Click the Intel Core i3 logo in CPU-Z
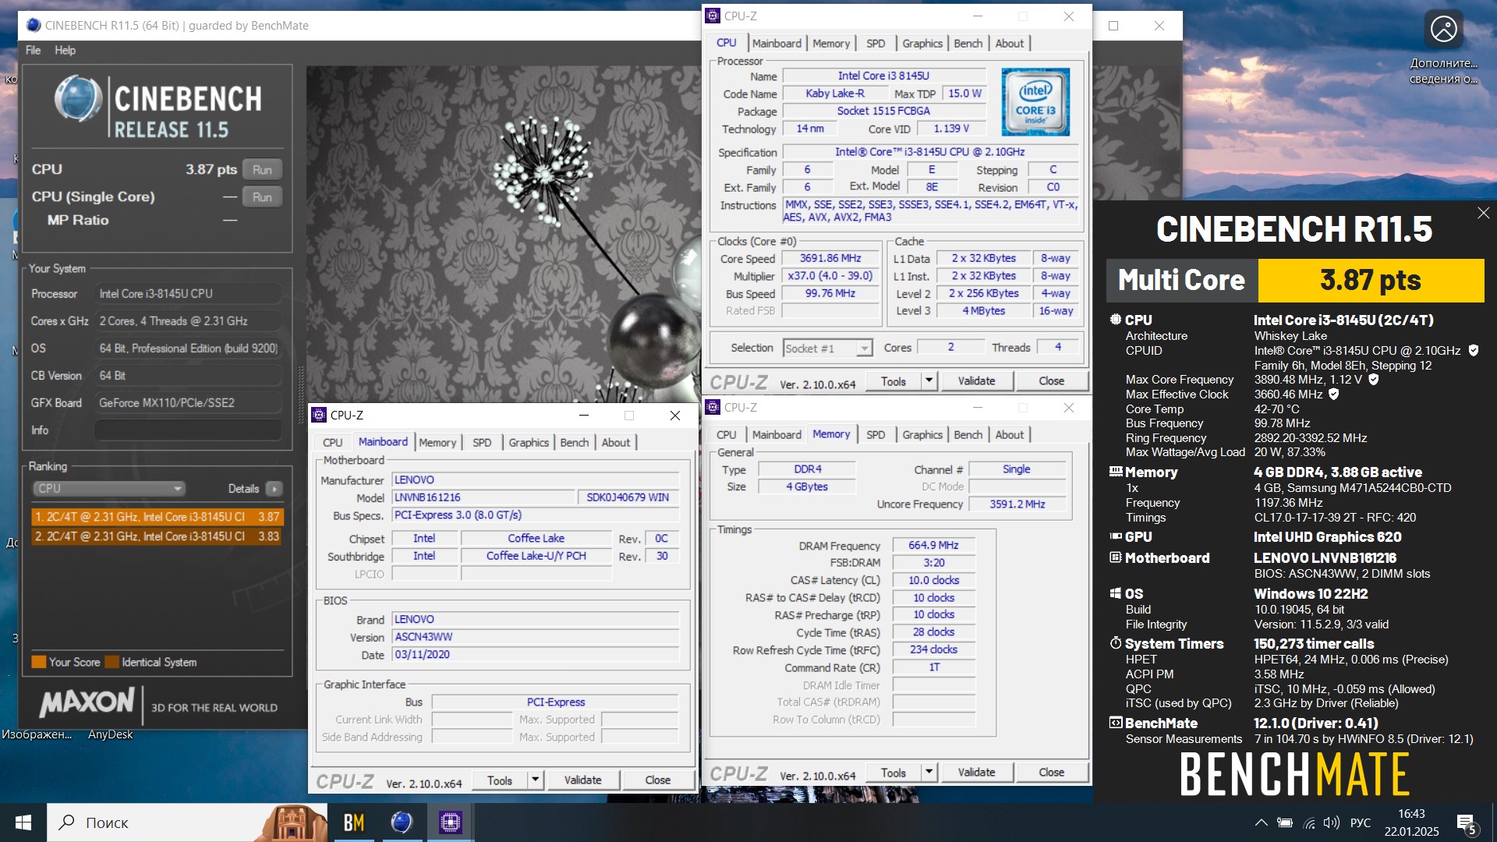1497x842 pixels. pos(1035,102)
